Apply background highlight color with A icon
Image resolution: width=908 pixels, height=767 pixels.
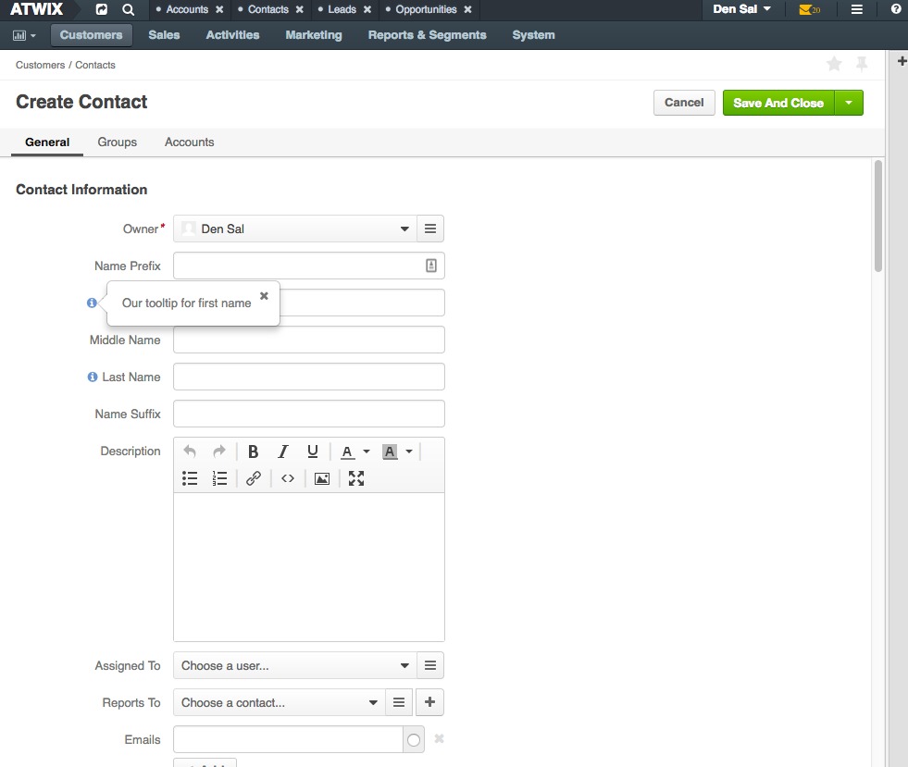click(x=390, y=452)
